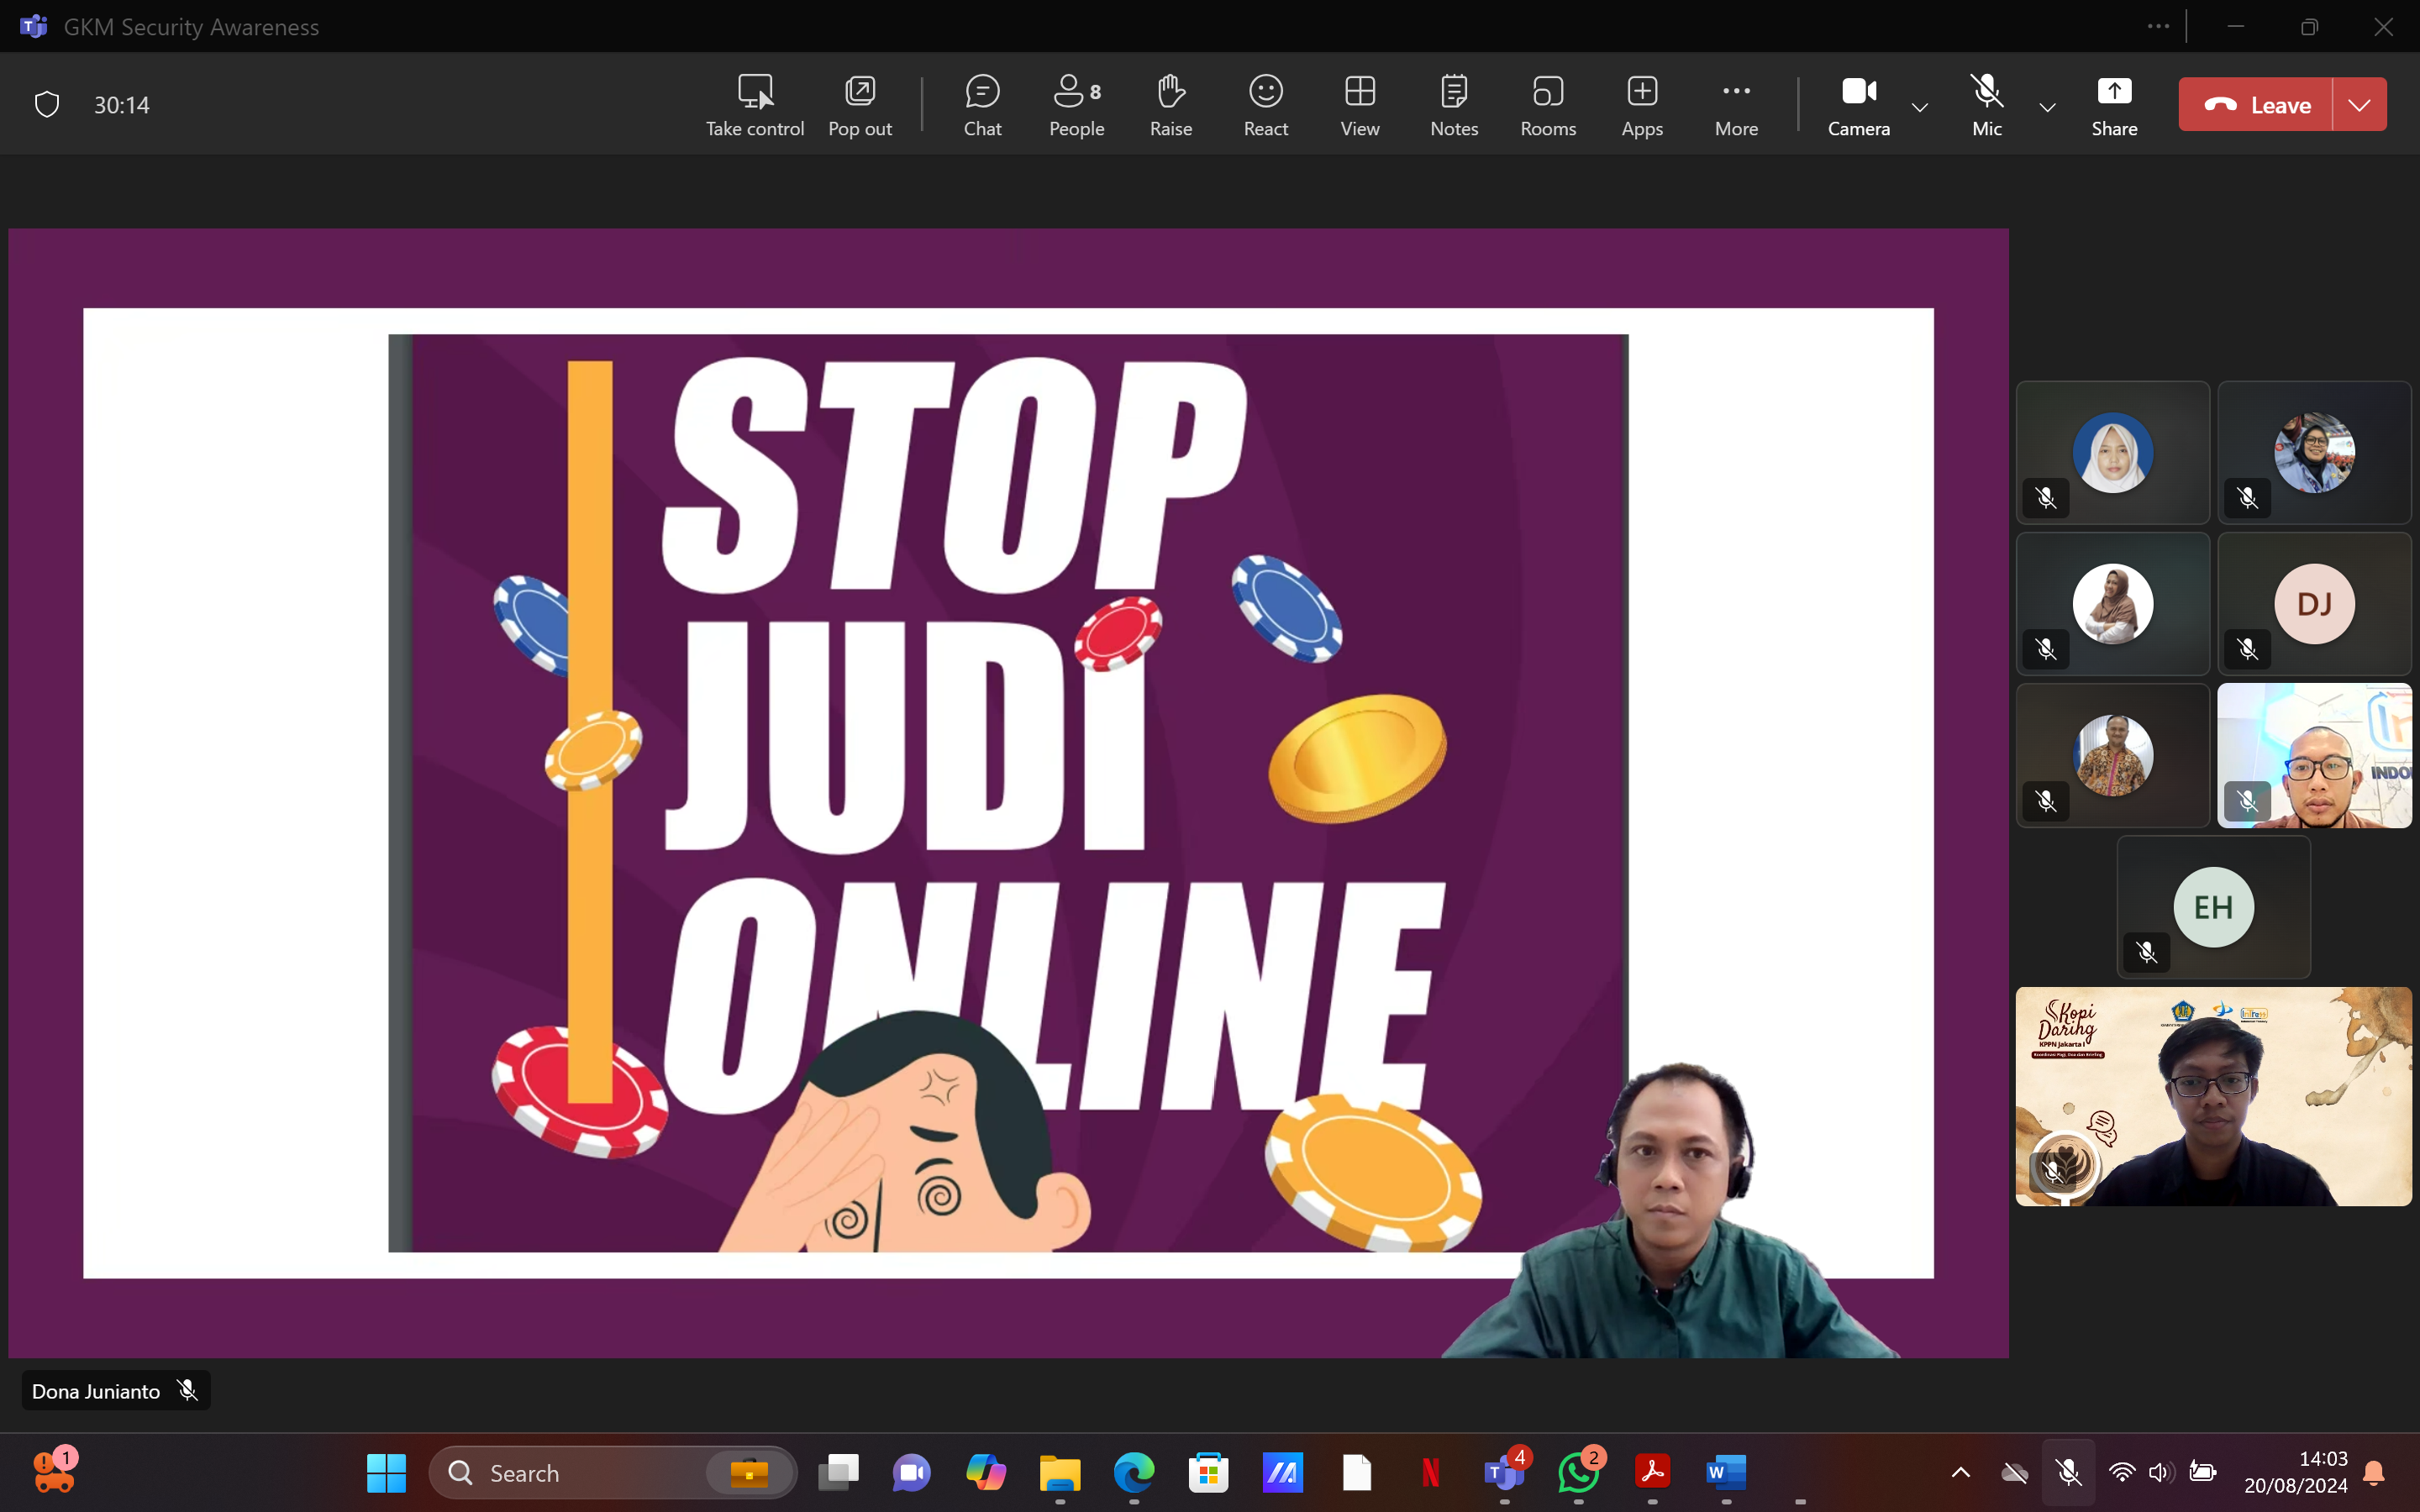2420x1512 pixels.
Task: Toggle the Camera off
Action: click(1858, 104)
